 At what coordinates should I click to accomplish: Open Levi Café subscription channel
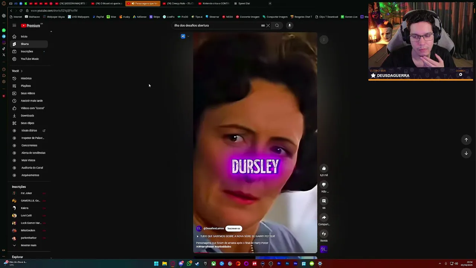click(29, 216)
